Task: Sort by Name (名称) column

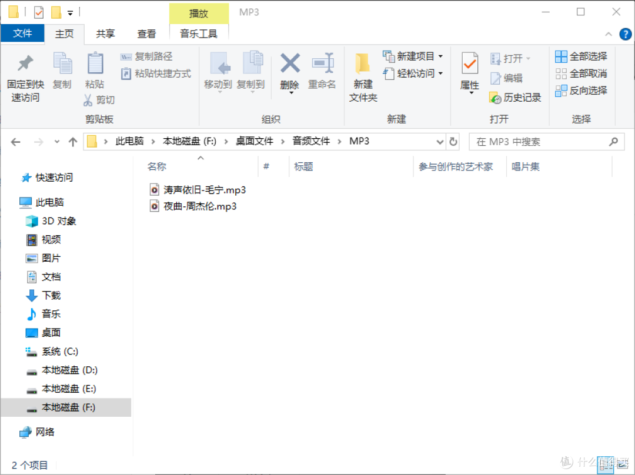Action: coord(157,166)
